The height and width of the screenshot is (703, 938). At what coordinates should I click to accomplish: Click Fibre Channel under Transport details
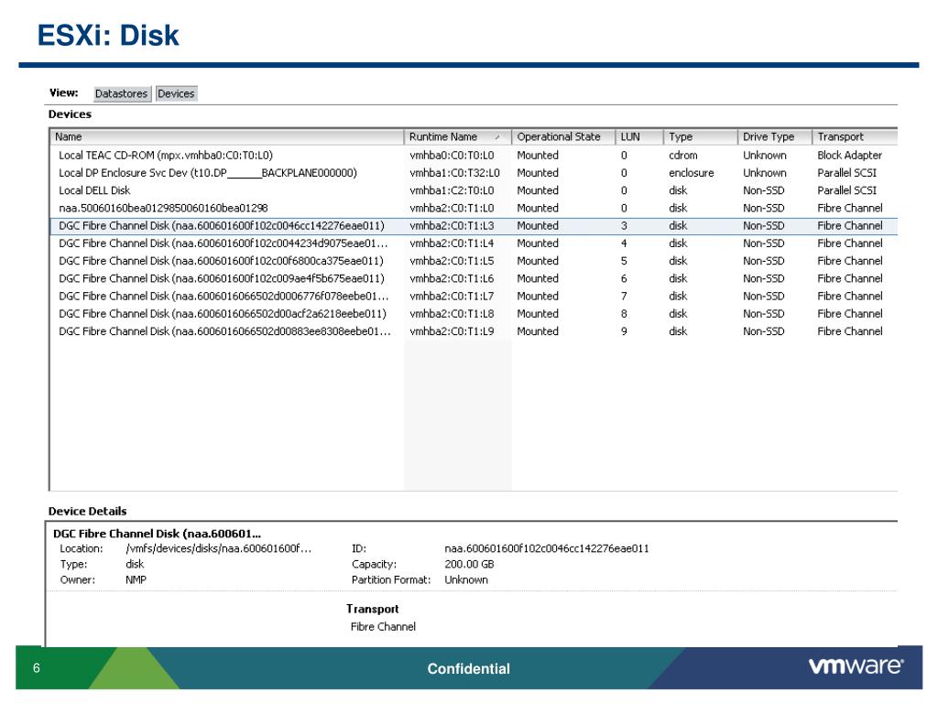pyautogui.click(x=383, y=627)
